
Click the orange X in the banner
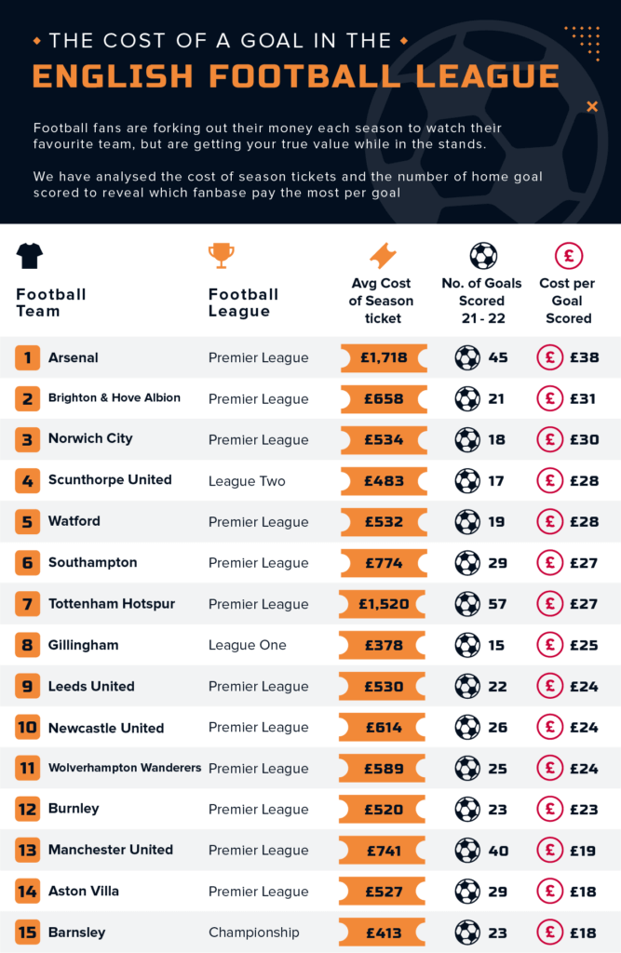592,107
